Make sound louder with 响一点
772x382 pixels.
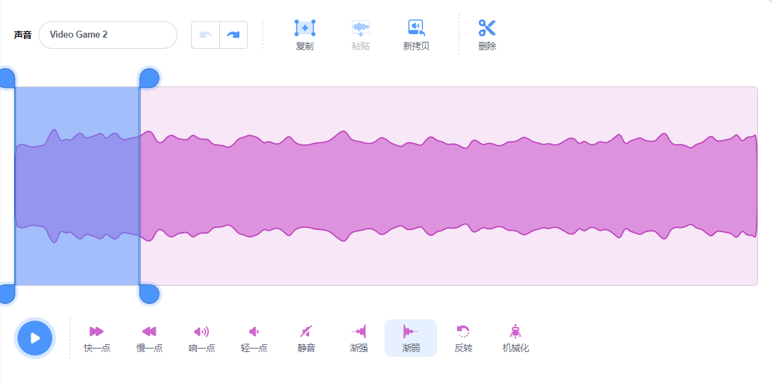tap(201, 331)
